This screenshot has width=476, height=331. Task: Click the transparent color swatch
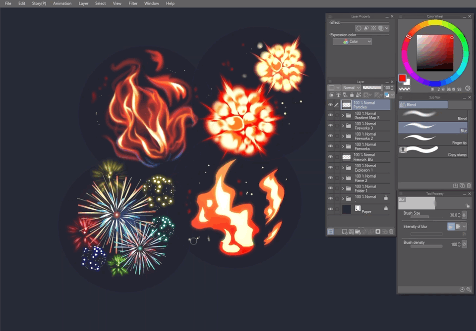click(x=405, y=89)
